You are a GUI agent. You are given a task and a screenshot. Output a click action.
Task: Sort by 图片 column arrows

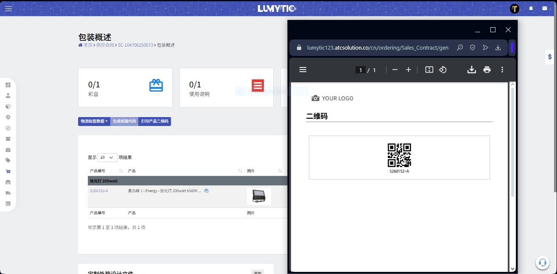280,171
